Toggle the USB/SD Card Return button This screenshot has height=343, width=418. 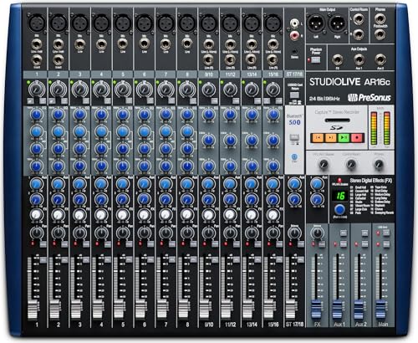tap(294, 95)
